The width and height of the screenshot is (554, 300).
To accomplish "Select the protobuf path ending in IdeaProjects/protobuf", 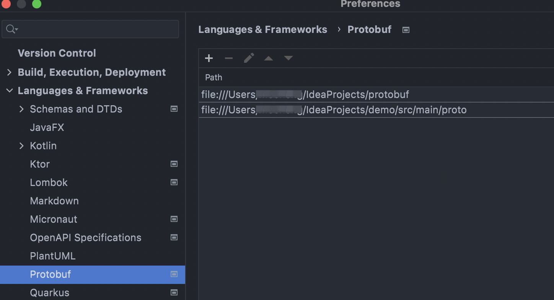I will point(304,94).
